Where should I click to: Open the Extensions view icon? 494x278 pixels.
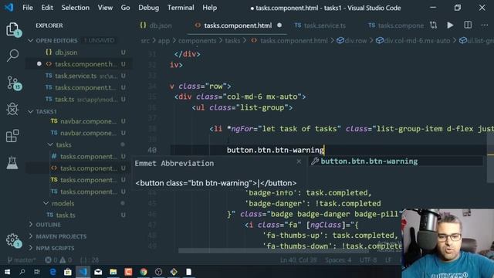coord(12,136)
